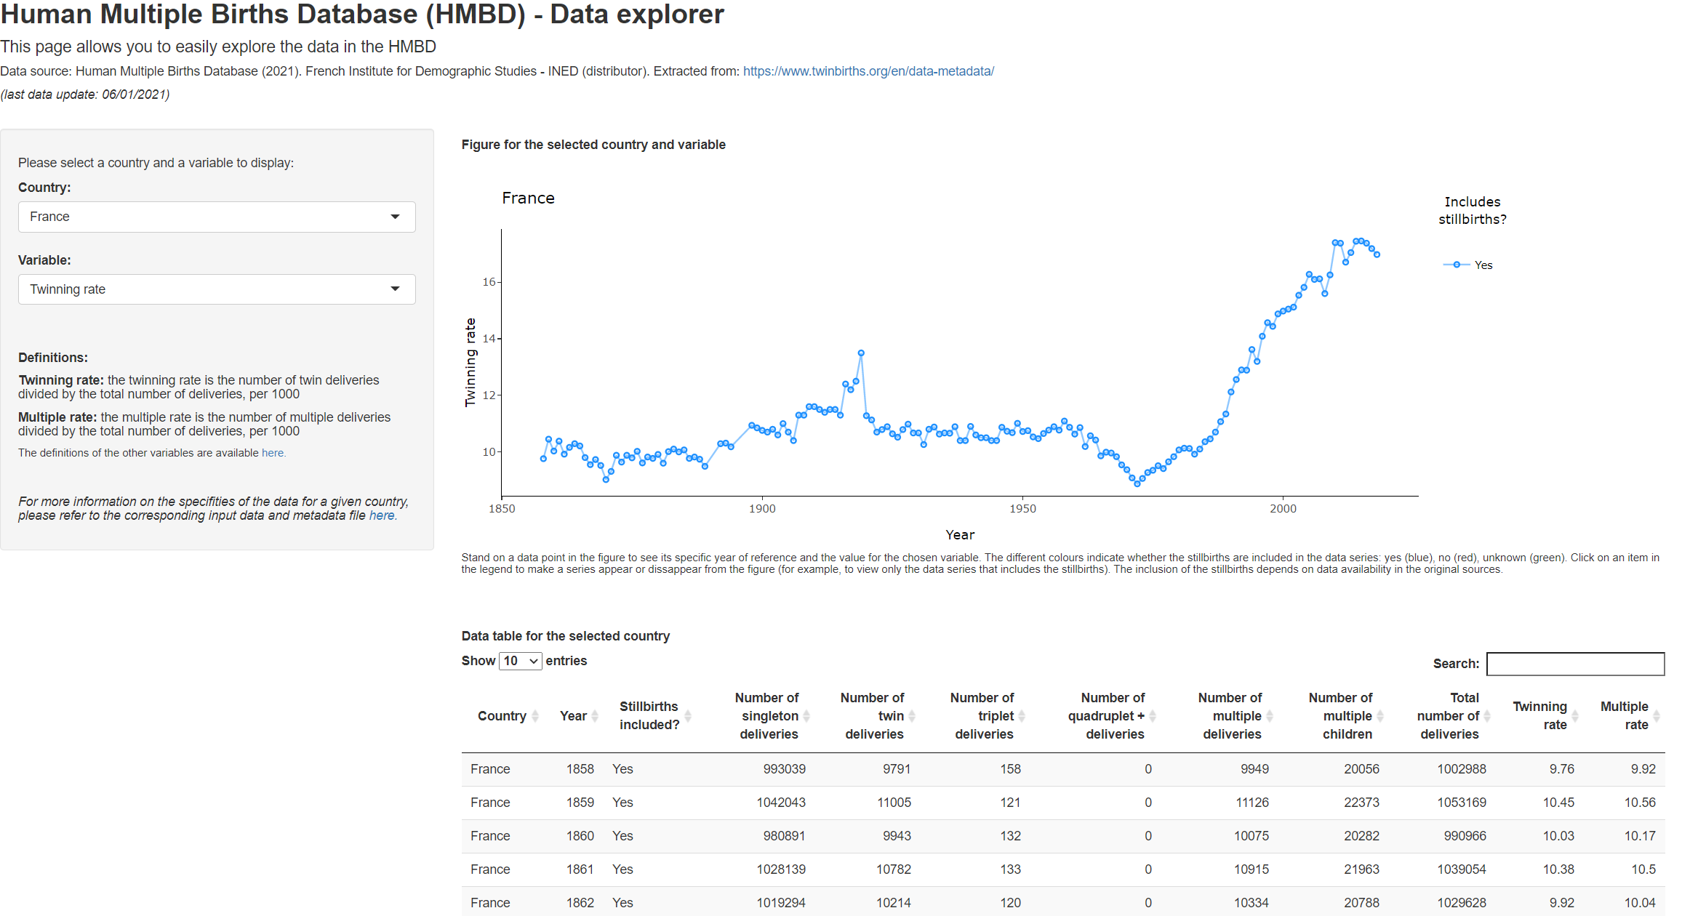
Task: Expand the Variable dropdown for Twinning rate
Action: 217,289
